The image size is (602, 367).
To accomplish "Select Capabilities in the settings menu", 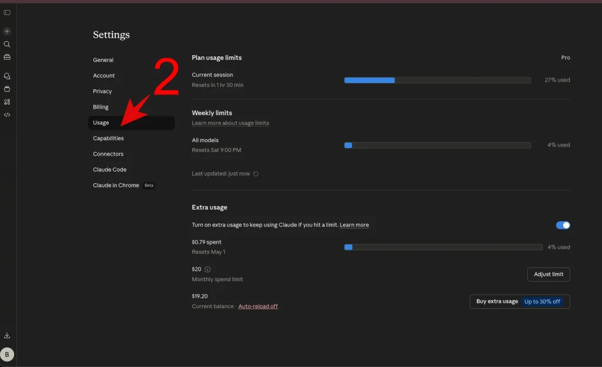I will [x=108, y=138].
